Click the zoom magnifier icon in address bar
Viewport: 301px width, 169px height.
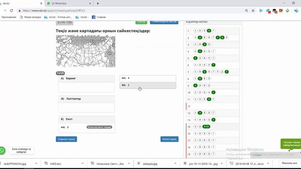pos(246,10)
